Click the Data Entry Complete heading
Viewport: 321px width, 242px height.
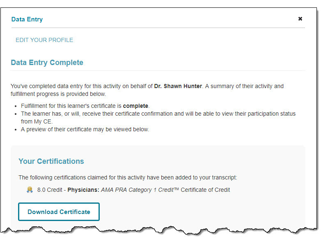47,63
